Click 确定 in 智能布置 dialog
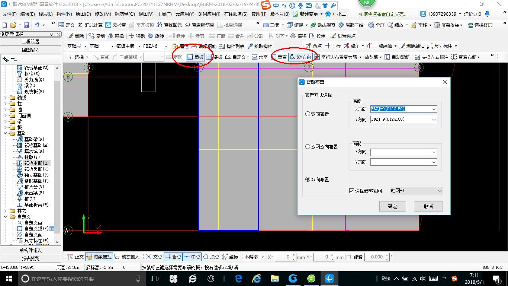508x286 pixels. (392, 206)
